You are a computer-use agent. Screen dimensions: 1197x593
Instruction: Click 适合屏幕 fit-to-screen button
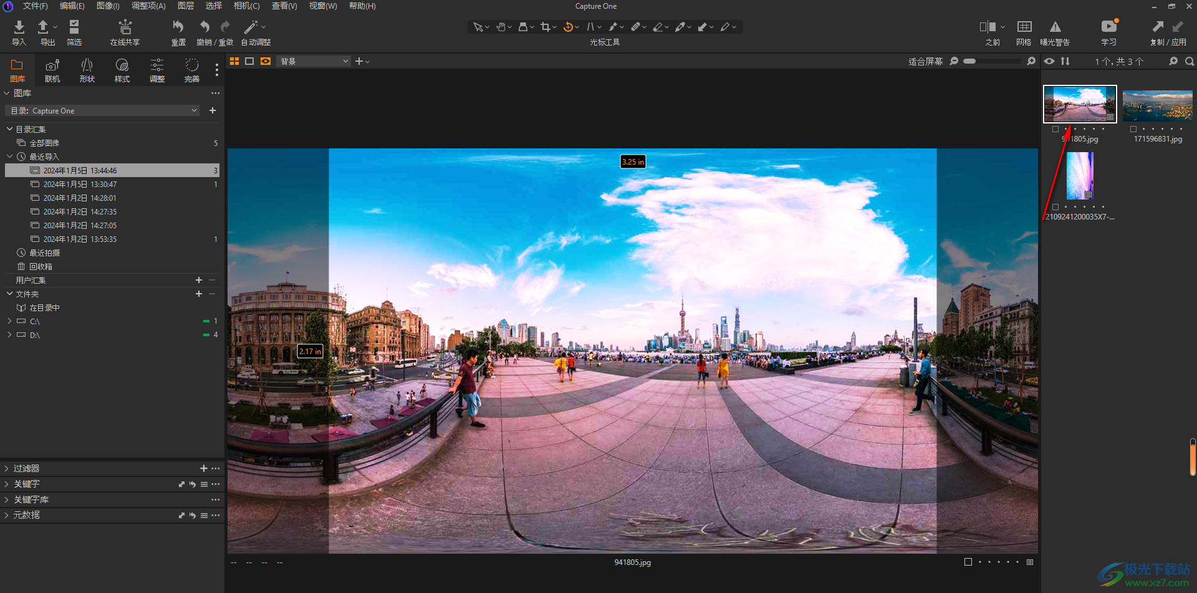925,61
